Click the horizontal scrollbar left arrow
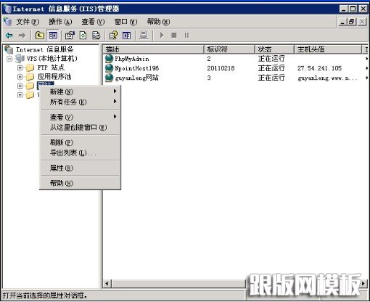 [x=107, y=283]
